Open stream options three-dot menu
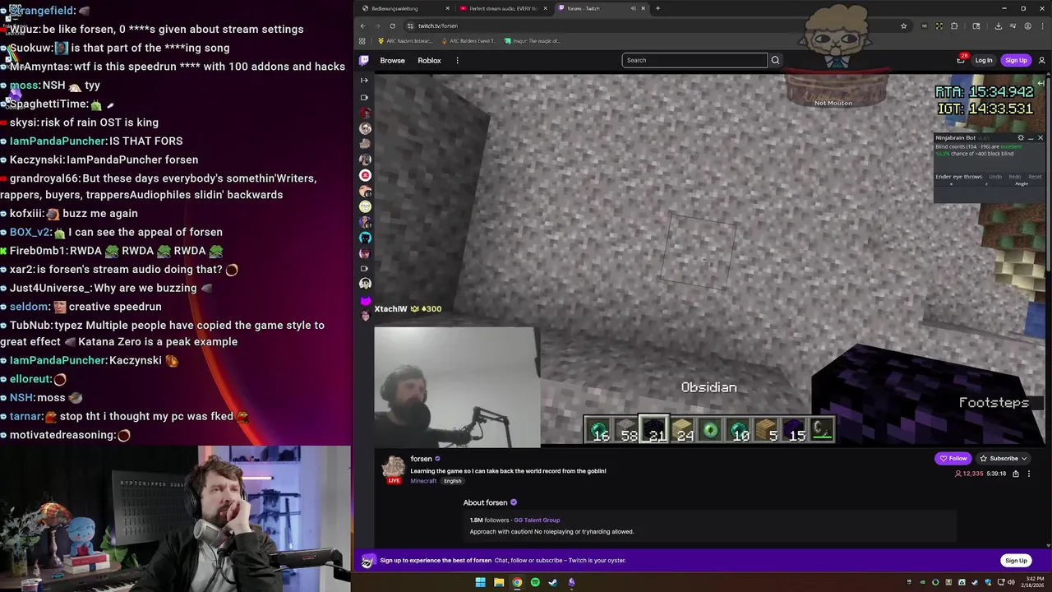1052x592 pixels. (x=1028, y=474)
